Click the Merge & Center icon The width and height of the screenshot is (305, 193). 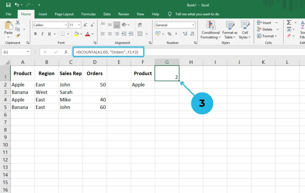click(140, 34)
